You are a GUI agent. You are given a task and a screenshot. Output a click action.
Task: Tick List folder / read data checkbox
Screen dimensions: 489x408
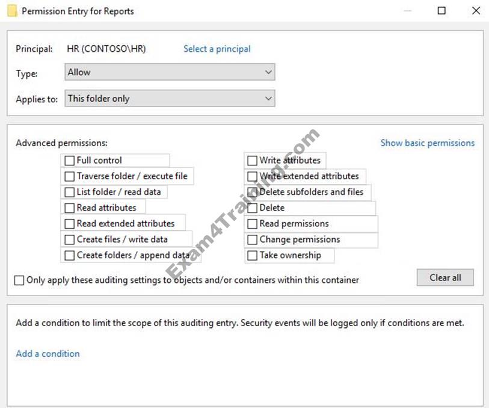(x=70, y=192)
